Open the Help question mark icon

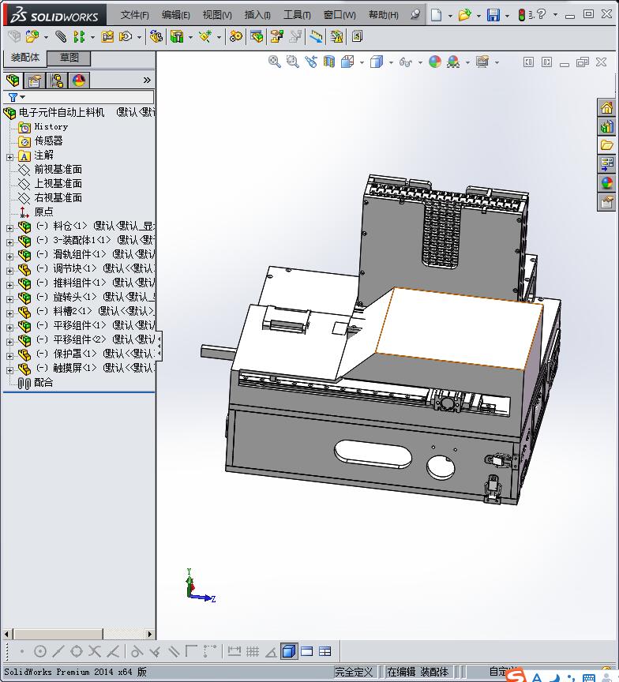coord(541,15)
